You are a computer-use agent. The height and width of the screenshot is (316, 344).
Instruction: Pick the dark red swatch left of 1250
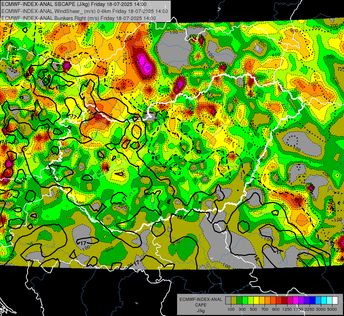coord(284,301)
